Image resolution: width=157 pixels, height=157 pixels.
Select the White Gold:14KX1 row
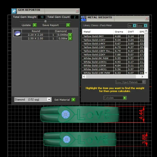point(113,69)
